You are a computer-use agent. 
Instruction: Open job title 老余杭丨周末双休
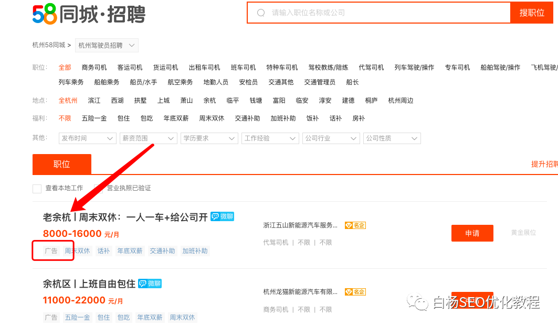(125, 217)
